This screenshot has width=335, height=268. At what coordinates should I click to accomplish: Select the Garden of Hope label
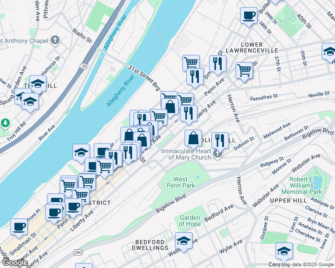[x=189, y=221]
